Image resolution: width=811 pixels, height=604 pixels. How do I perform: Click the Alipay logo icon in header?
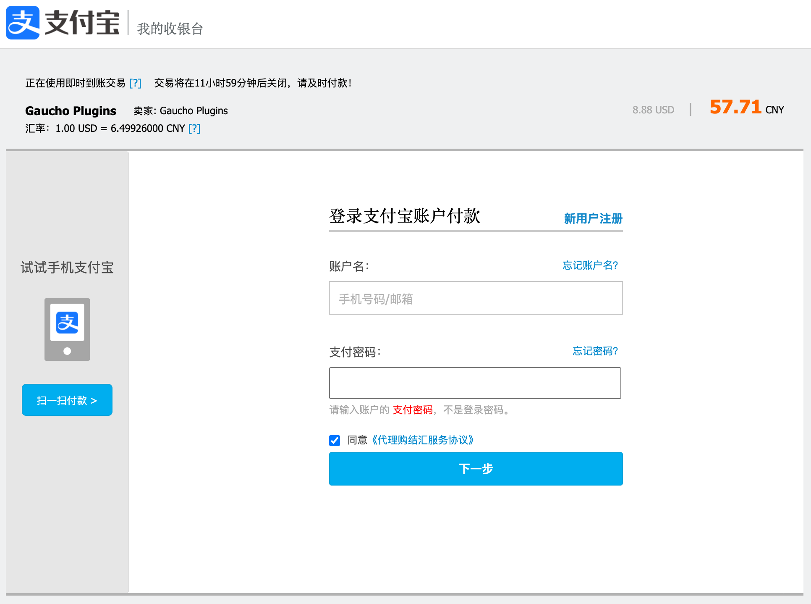[x=23, y=23]
